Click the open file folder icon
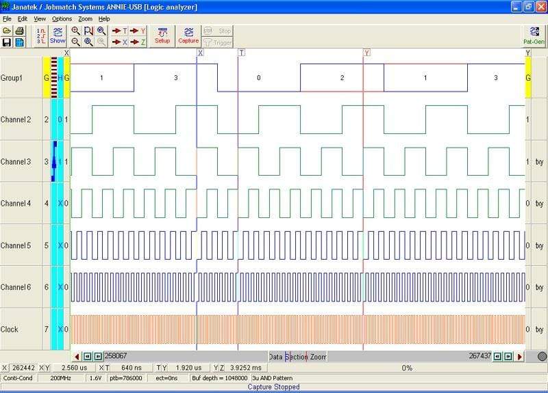Screen dimensions: 548x393 (7, 31)
